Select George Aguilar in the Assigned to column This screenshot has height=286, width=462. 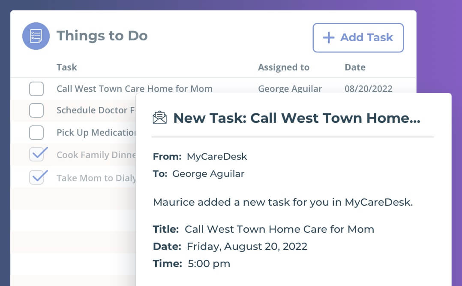point(290,88)
